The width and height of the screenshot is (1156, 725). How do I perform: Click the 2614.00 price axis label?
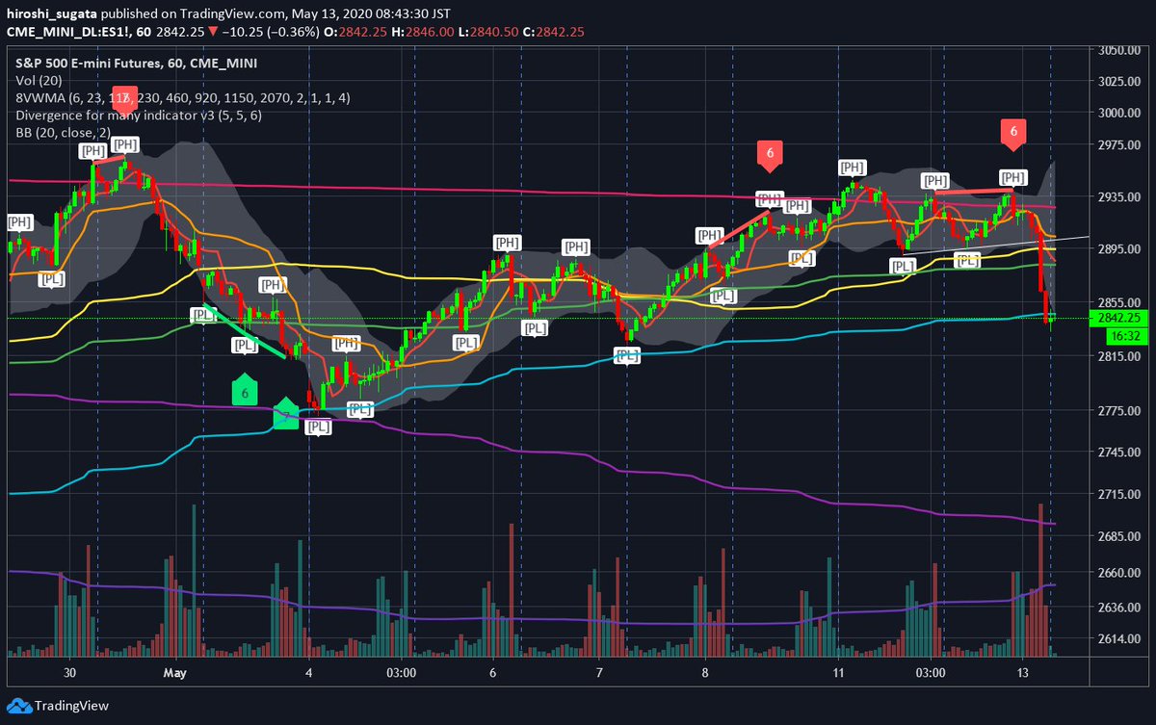click(x=1118, y=639)
